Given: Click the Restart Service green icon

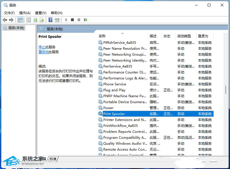Looking at the screenshot, I should 85,19.
